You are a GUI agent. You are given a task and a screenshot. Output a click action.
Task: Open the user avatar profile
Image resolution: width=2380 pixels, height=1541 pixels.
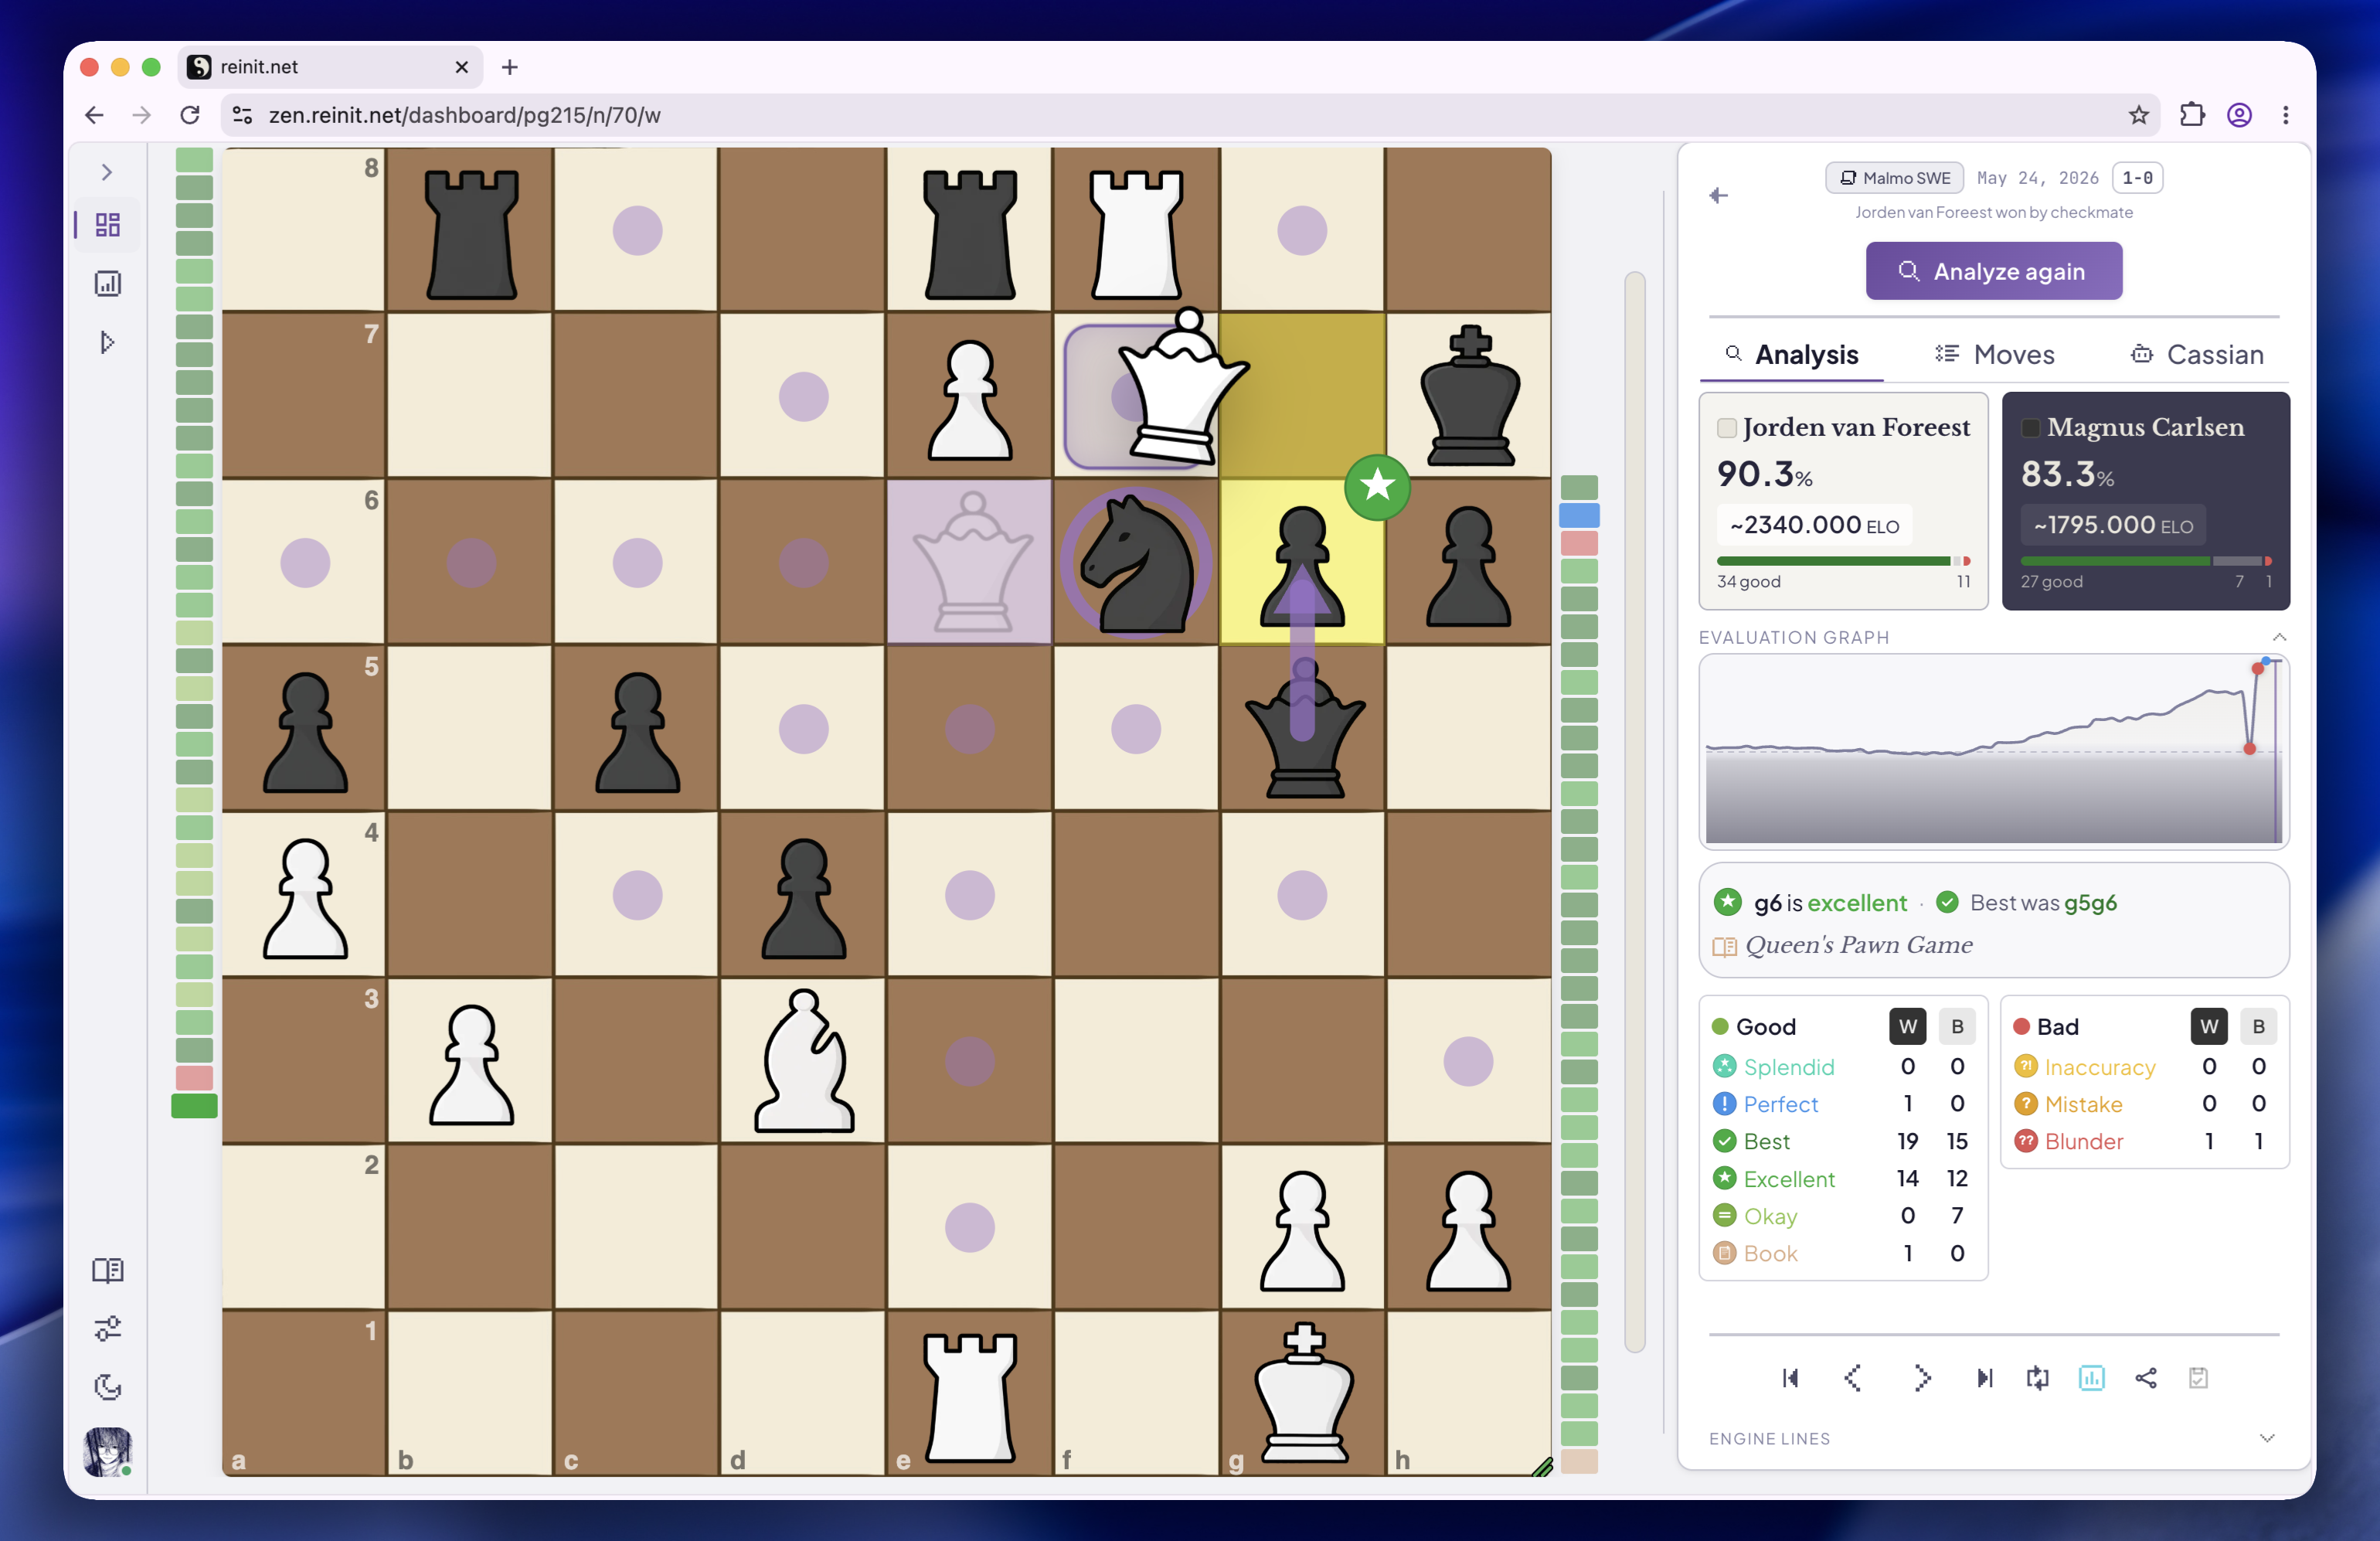[x=107, y=1451]
